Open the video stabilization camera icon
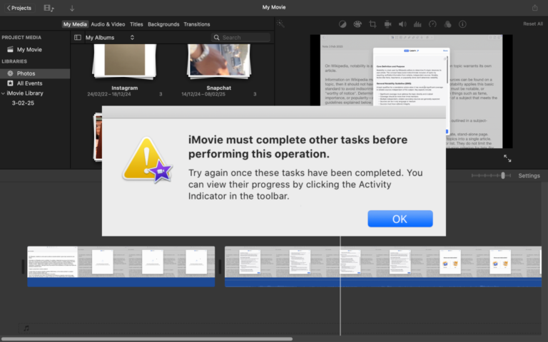Viewport: 548px width, 342px height. (x=387, y=24)
